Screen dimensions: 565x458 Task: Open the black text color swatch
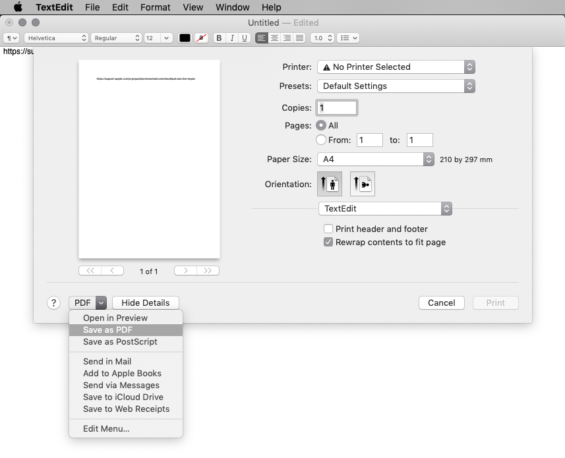point(185,38)
